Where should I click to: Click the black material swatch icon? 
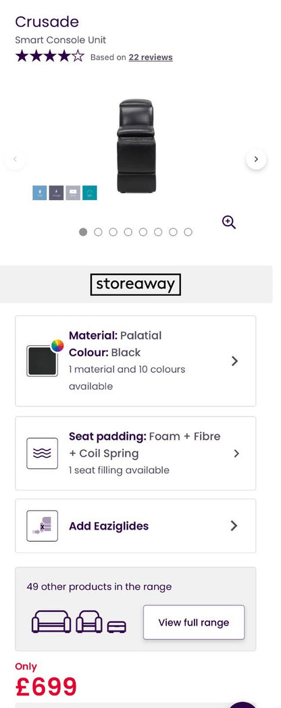pyautogui.click(x=42, y=361)
